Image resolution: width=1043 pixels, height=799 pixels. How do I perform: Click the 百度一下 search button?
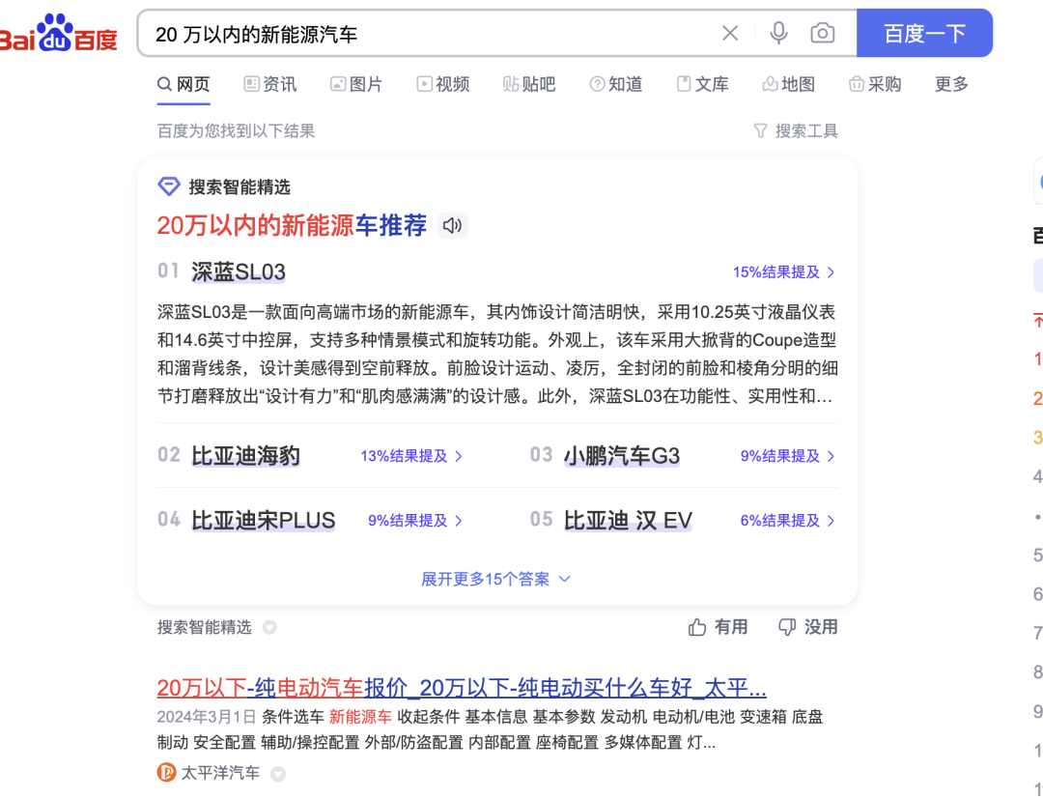point(924,33)
